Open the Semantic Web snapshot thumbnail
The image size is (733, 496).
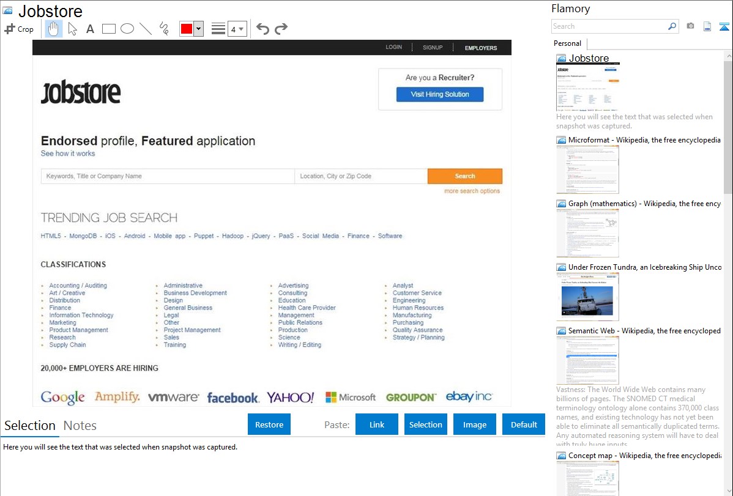click(x=587, y=360)
